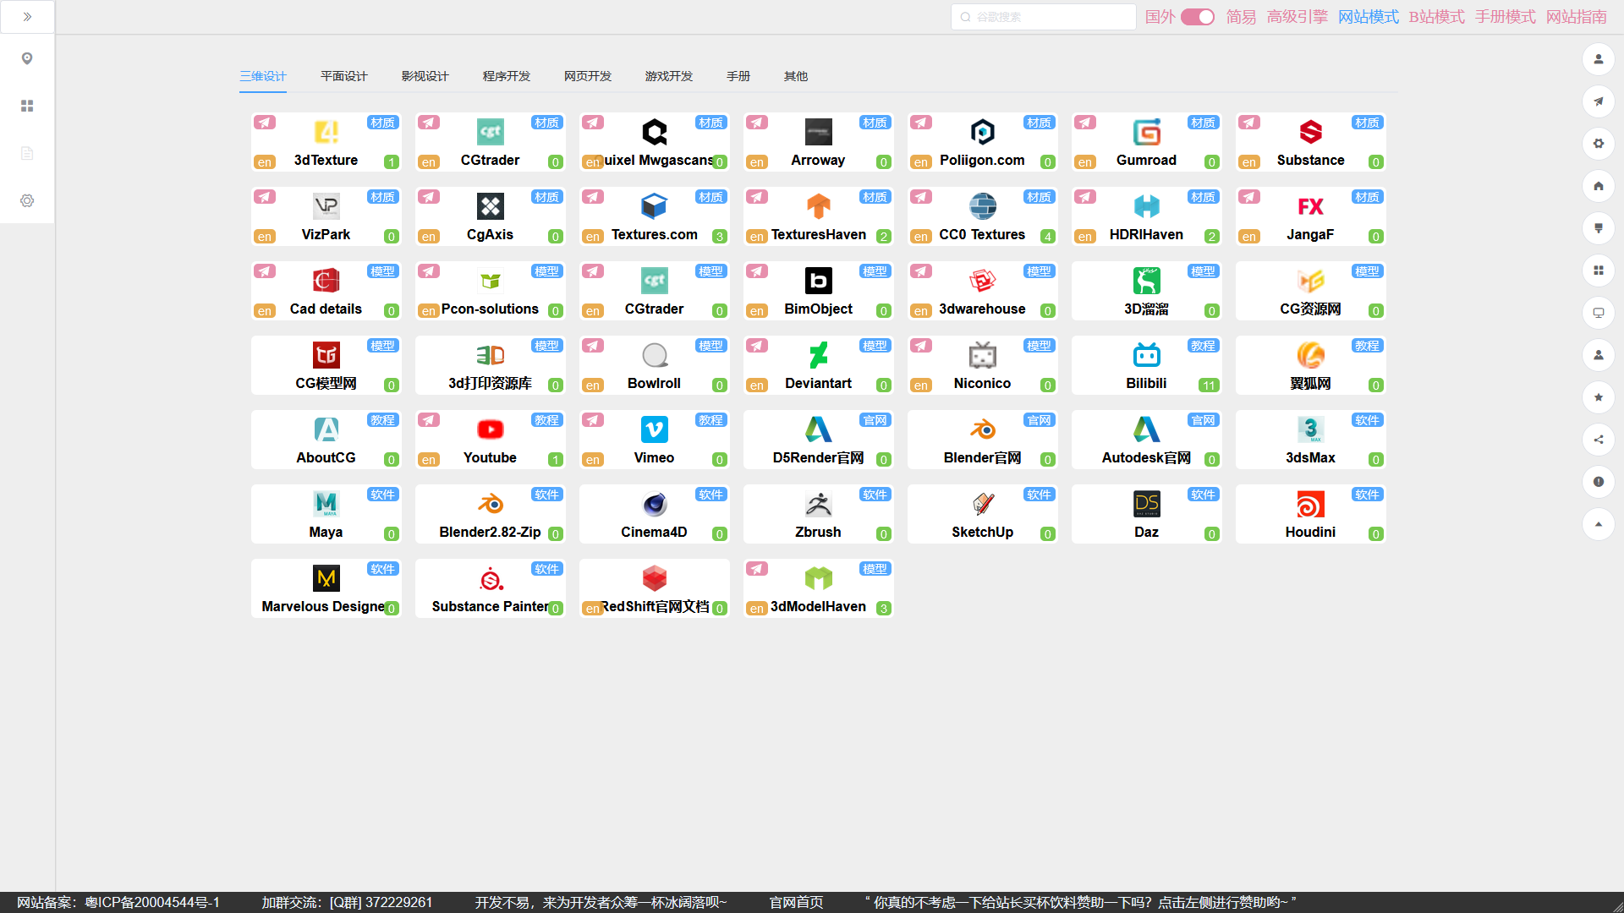
Task: Switch to the 游戏开发 tab
Action: coord(668,76)
